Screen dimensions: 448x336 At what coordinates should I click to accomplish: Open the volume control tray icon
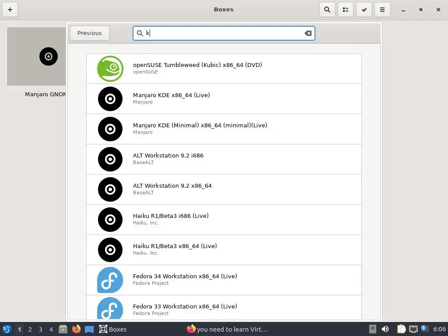click(x=385, y=329)
